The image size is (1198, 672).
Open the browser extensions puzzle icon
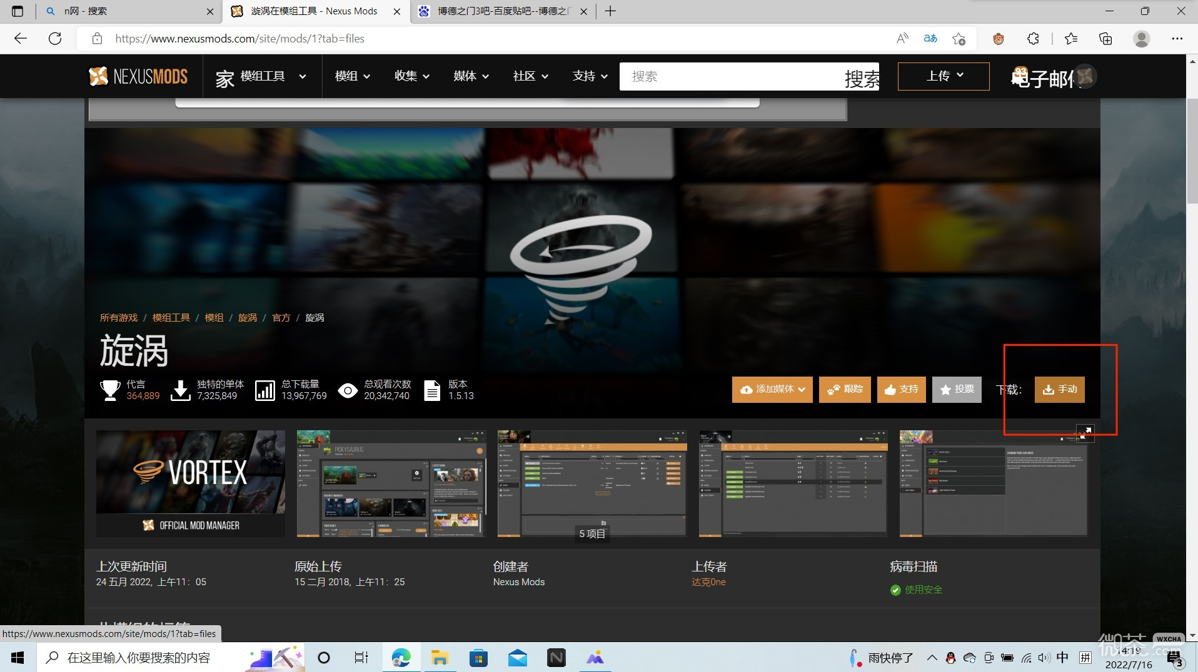coord(1033,39)
